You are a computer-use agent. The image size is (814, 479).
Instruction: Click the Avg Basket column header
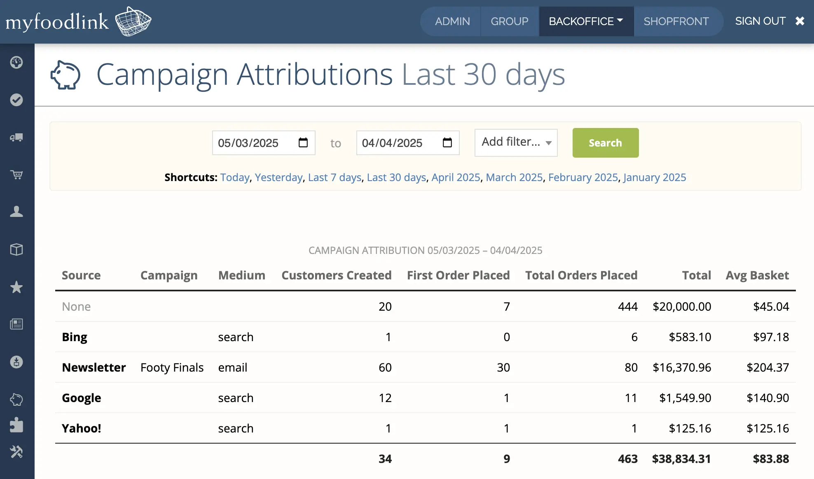coord(757,275)
